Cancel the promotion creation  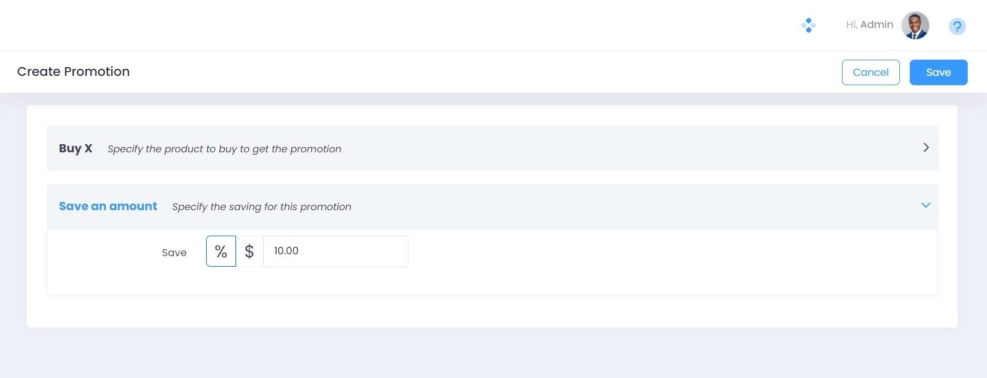pyautogui.click(x=871, y=72)
